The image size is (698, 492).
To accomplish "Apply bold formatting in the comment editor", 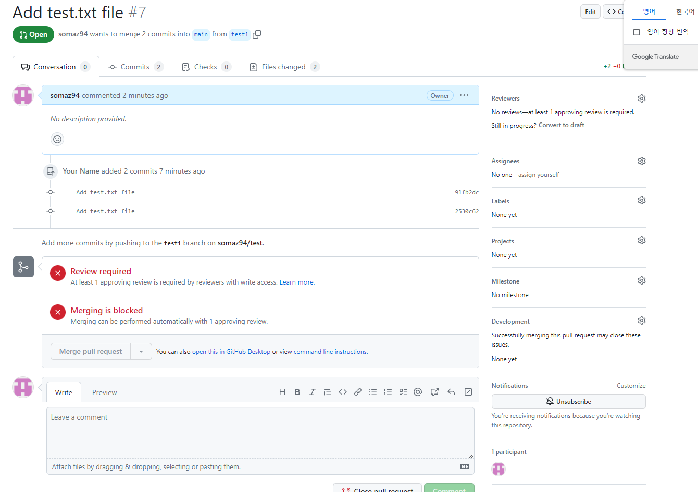I will tap(297, 392).
